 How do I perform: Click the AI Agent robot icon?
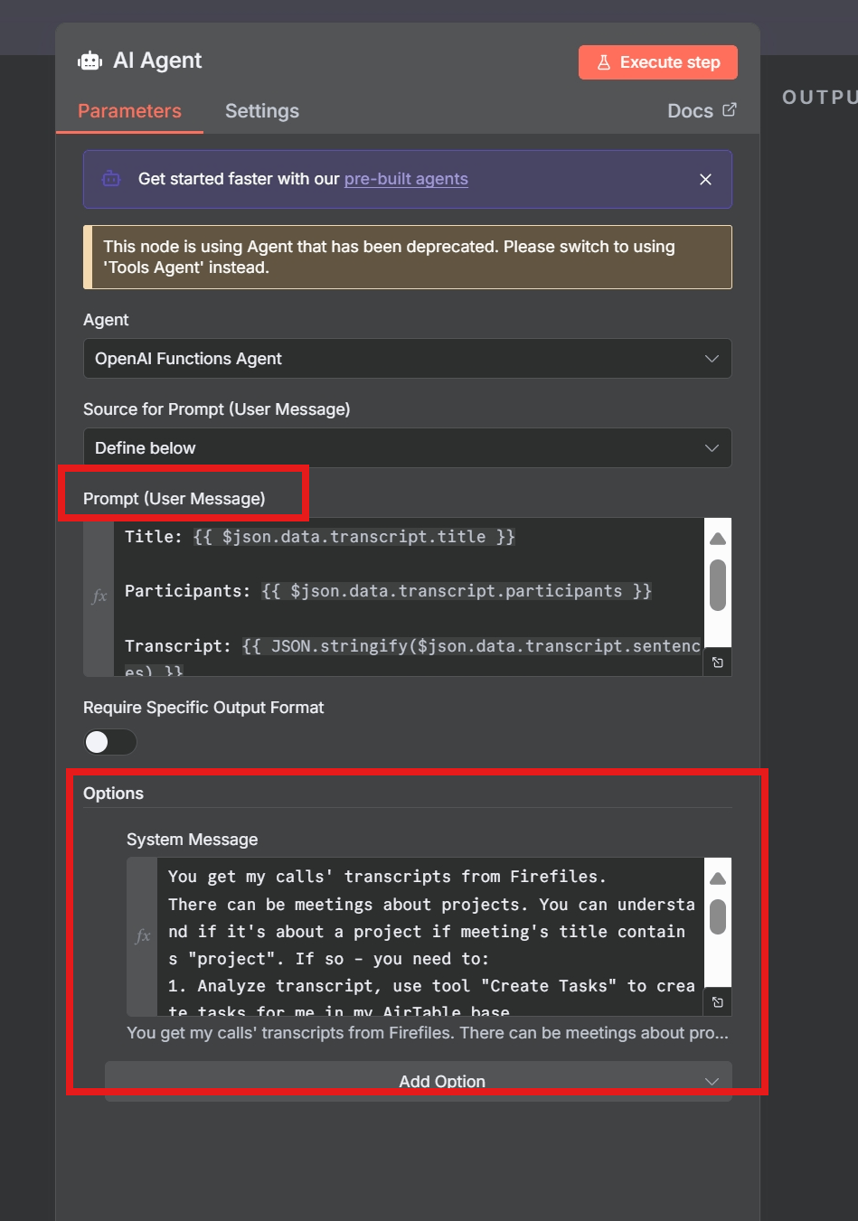(x=90, y=61)
